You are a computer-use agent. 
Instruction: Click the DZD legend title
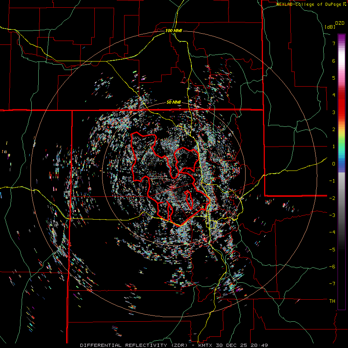point(340,23)
